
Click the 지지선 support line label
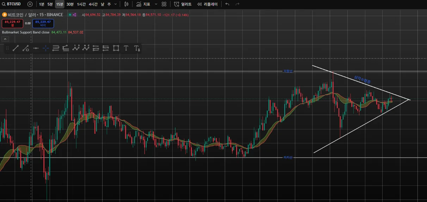click(x=288, y=157)
